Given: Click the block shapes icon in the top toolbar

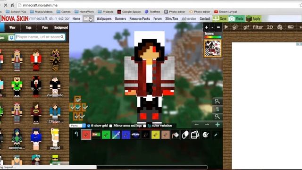Looking at the screenshot, I should click(280, 27).
